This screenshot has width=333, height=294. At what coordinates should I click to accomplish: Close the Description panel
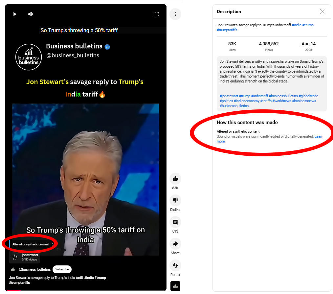point(322,11)
